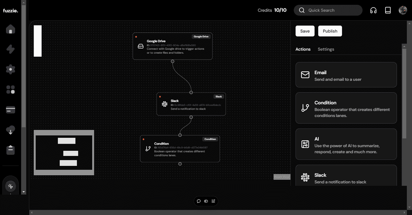Open Workflows via the lightning bolt sidebar icon
This screenshot has width=412, height=215.
[10, 49]
